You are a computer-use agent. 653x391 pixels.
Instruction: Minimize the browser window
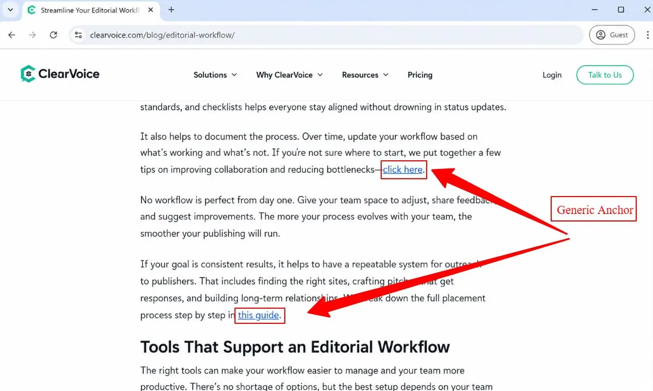pyautogui.click(x=595, y=10)
